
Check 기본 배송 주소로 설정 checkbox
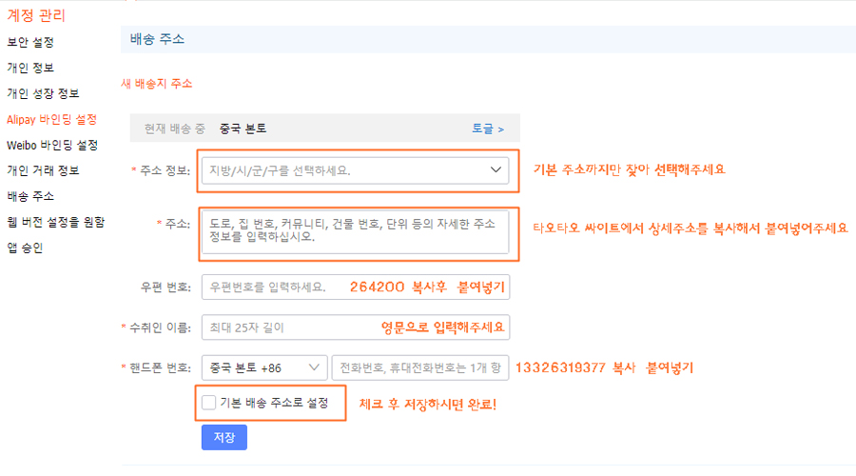coord(209,403)
